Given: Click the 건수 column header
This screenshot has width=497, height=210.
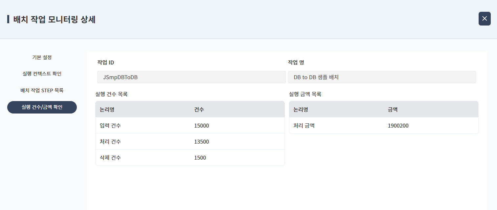Looking at the screenshot, I should (x=199, y=110).
